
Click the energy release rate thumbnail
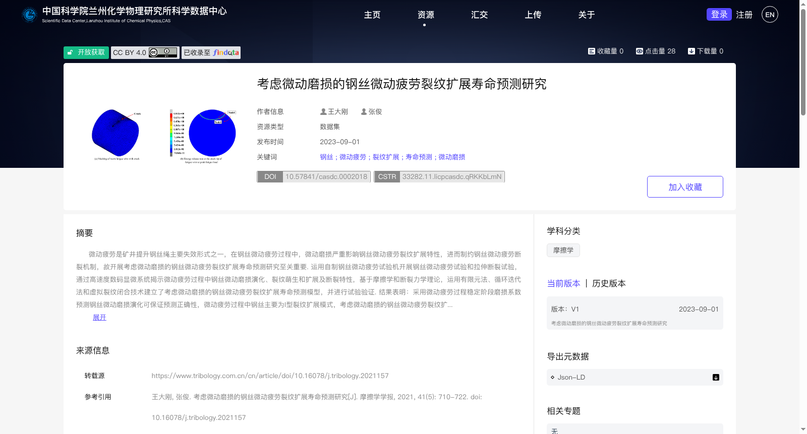click(202, 135)
